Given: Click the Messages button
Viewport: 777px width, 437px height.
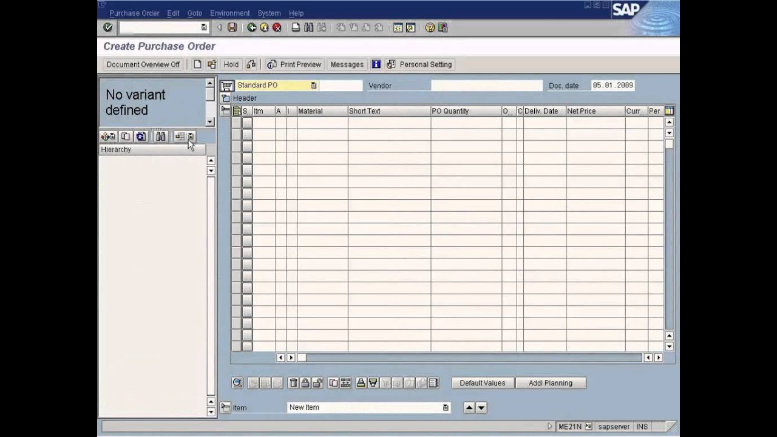Looking at the screenshot, I should click(x=347, y=64).
